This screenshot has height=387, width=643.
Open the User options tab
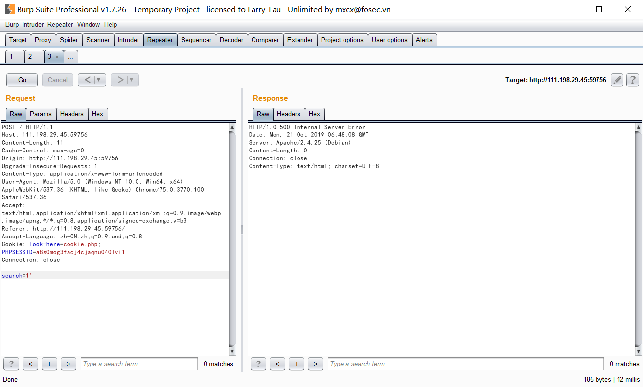(390, 40)
